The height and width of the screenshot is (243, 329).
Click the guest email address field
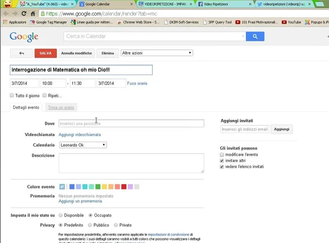coord(245,129)
